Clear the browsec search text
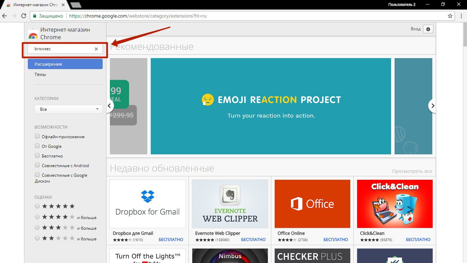467x263 pixels. click(x=96, y=49)
